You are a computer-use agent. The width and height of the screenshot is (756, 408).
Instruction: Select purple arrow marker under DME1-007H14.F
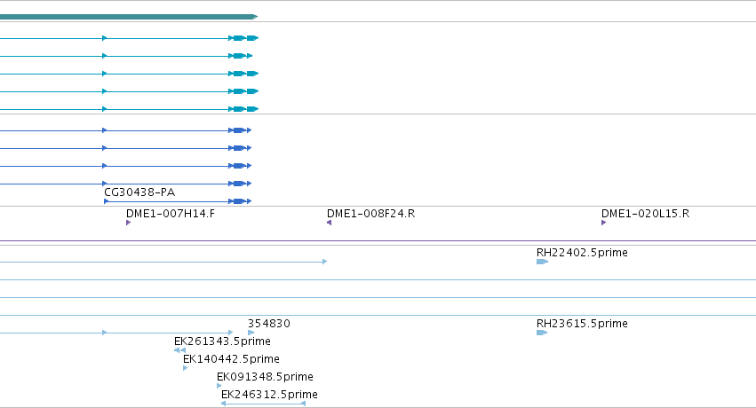(128, 223)
